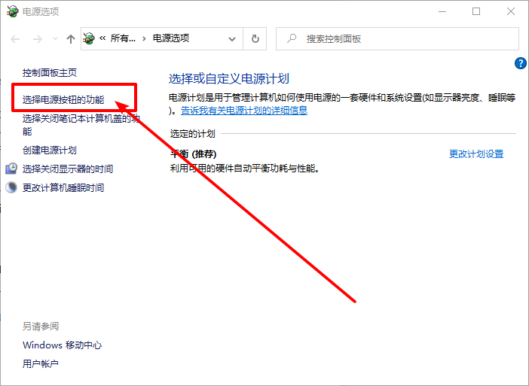Go to 控制面板主页

(x=50, y=73)
